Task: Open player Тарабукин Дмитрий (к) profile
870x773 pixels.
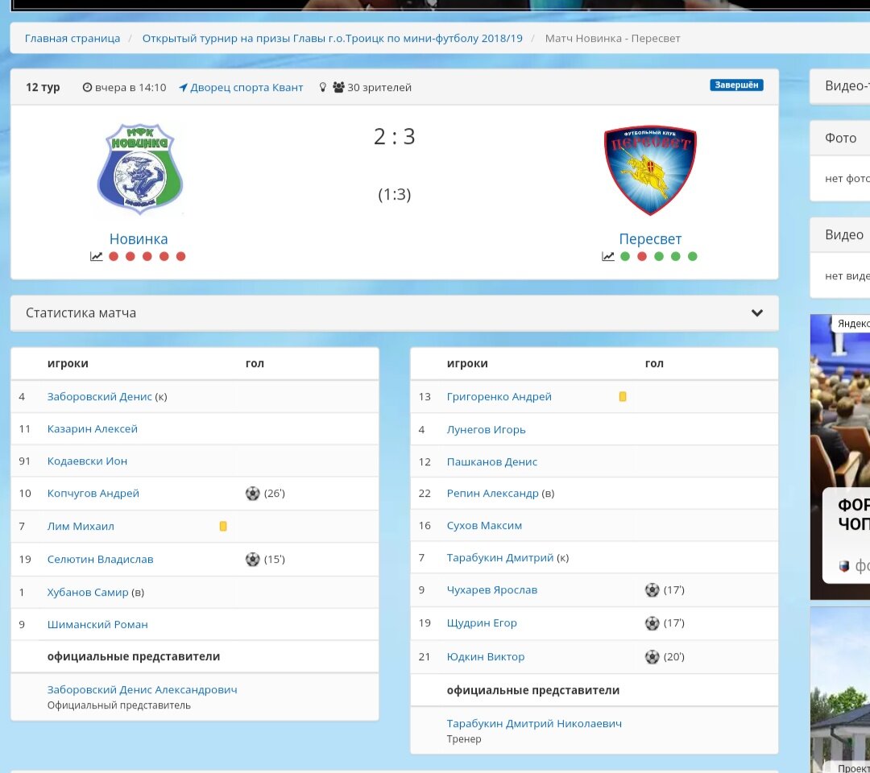Action: pyautogui.click(x=500, y=558)
